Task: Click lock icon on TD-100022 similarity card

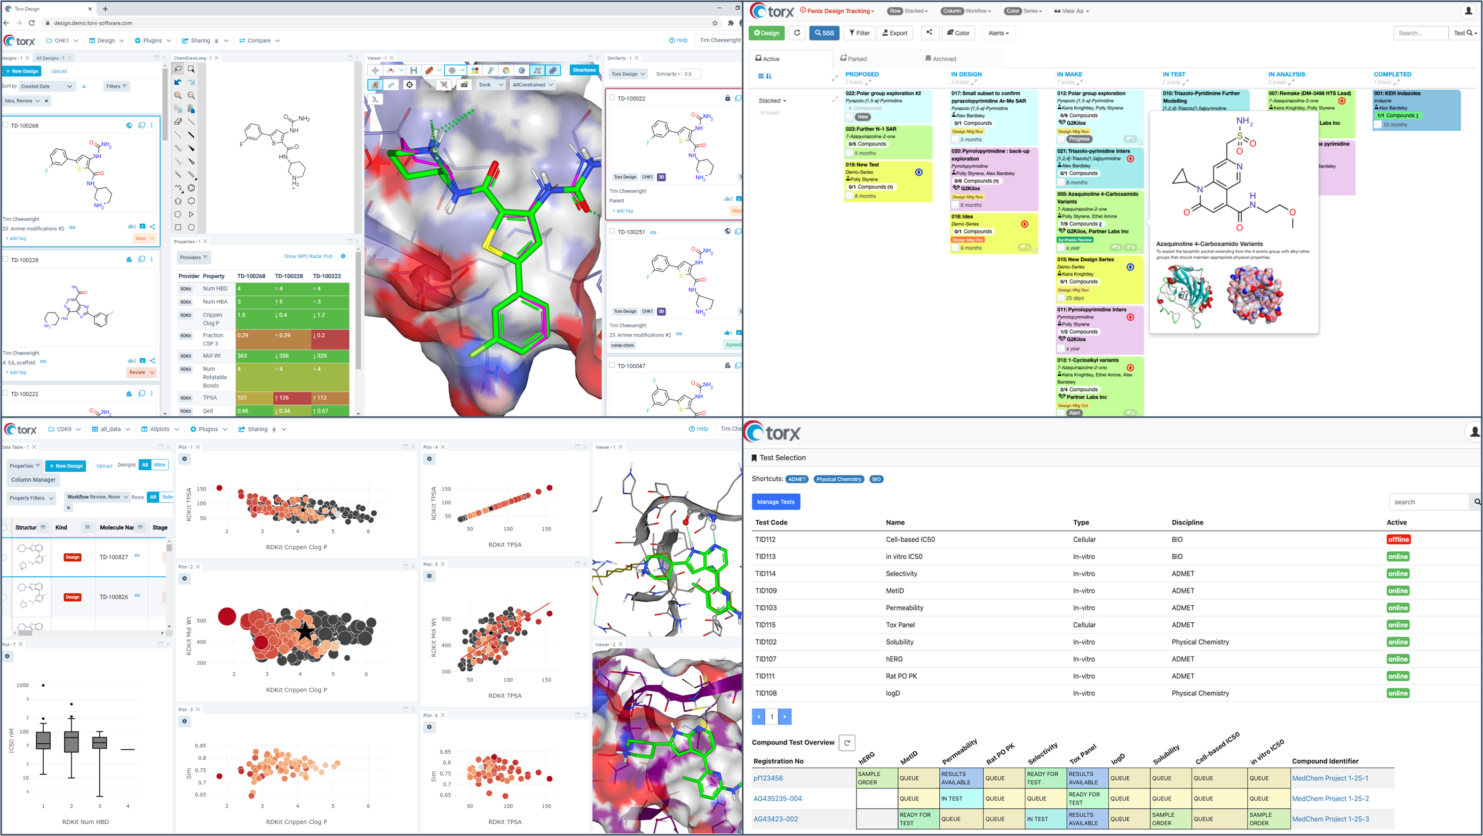Action: (x=727, y=99)
